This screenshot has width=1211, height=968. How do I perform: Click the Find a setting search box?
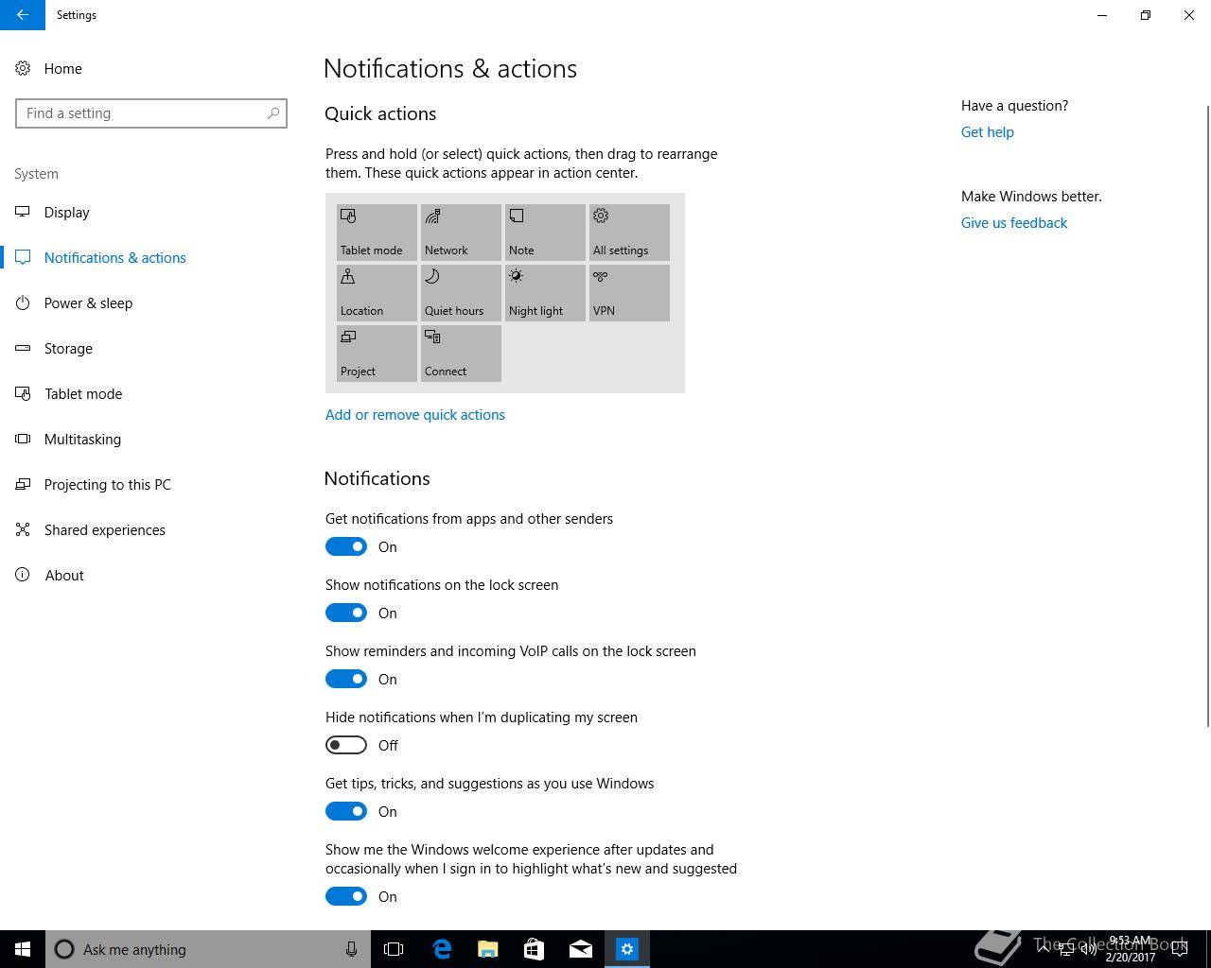151,113
